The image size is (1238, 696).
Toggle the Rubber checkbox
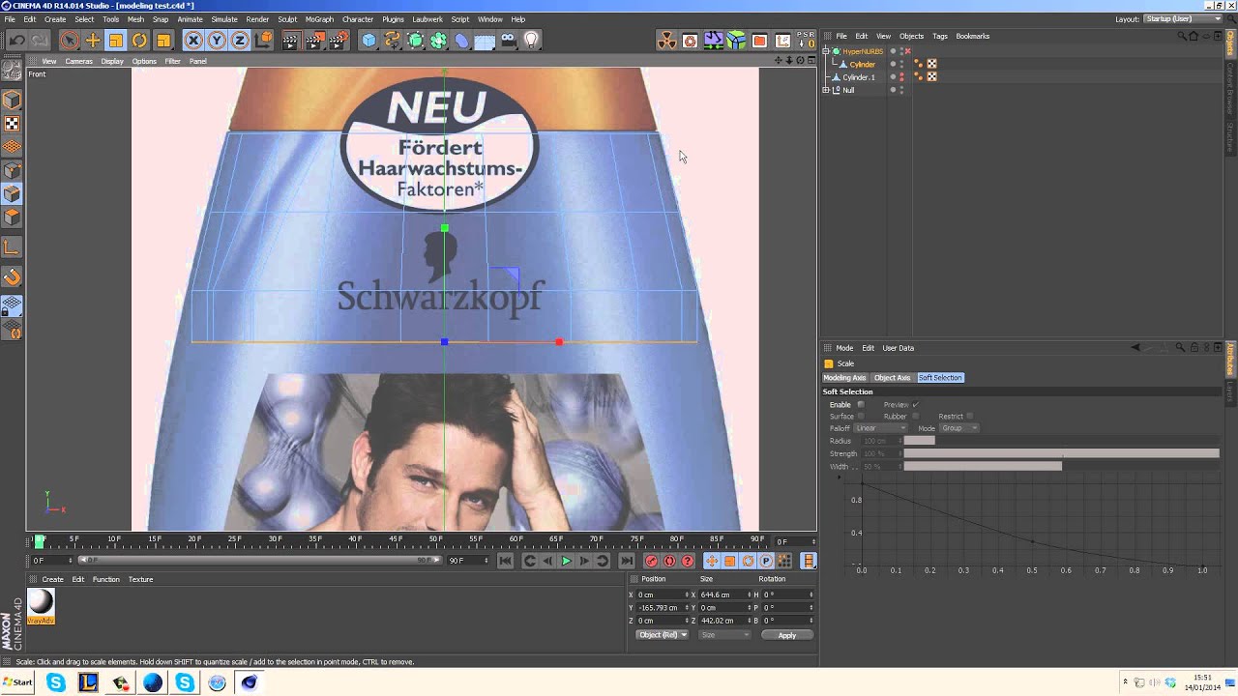[915, 416]
